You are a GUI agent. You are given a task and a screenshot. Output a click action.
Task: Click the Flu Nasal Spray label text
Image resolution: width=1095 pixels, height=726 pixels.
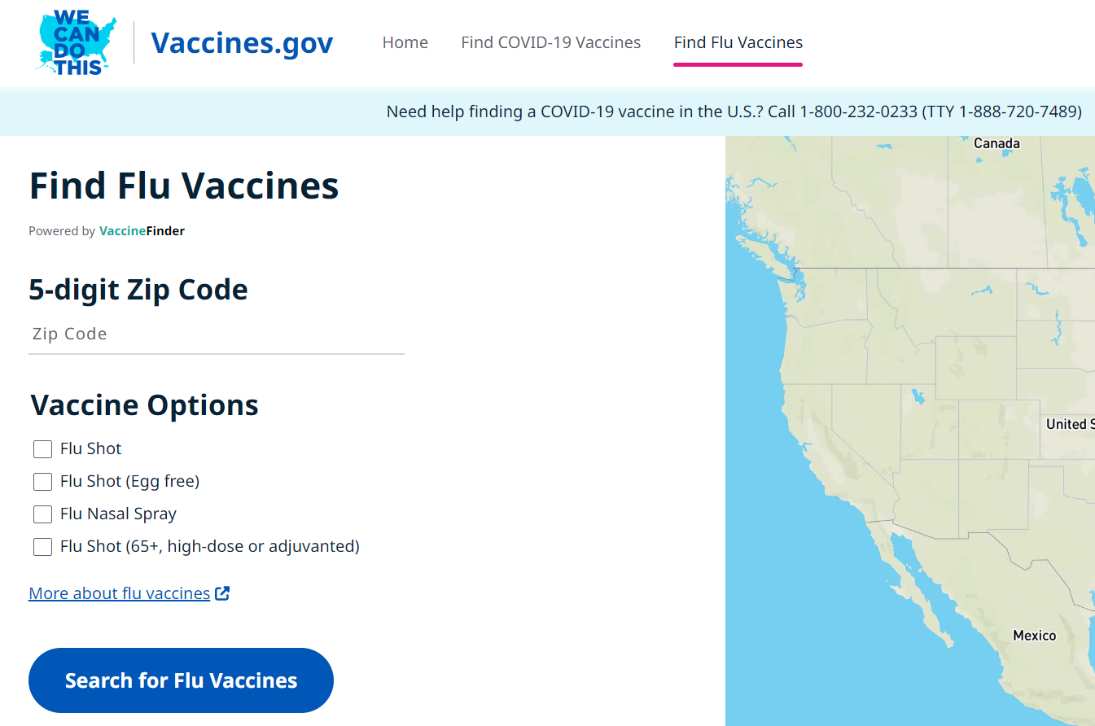pos(118,514)
